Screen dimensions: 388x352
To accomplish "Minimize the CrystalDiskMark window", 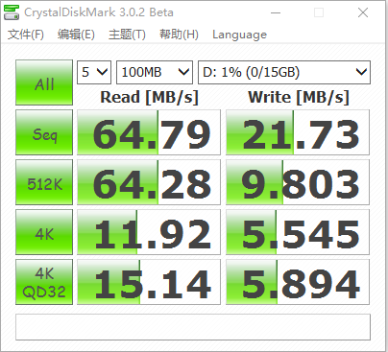I will coord(276,12).
